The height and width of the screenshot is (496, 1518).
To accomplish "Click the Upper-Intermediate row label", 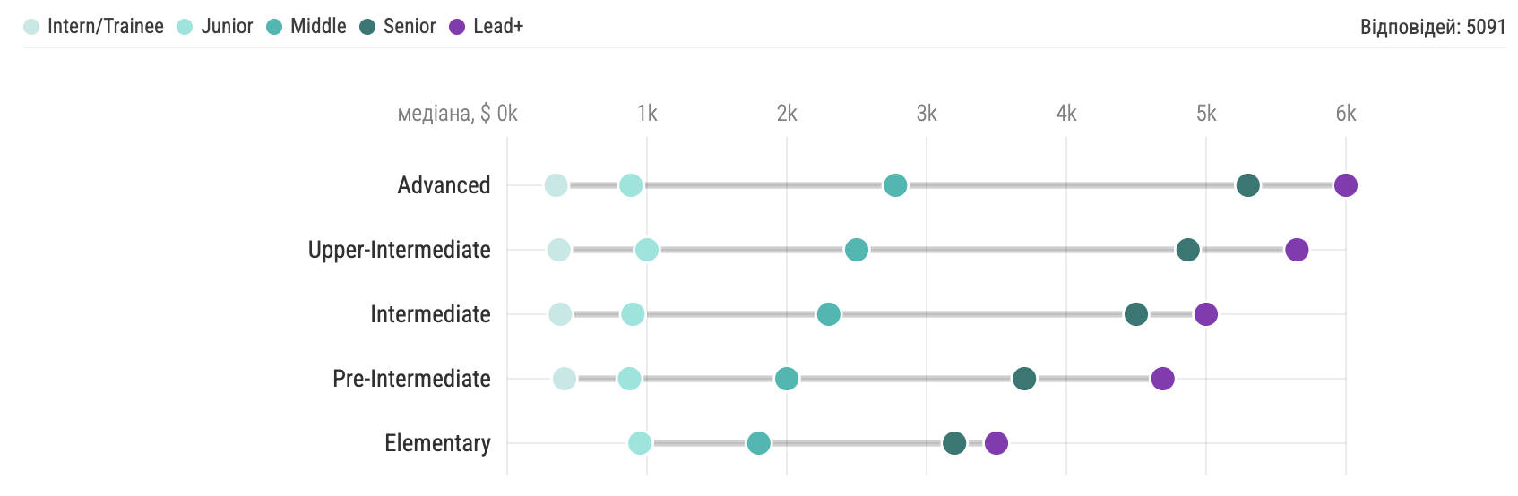I will point(400,250).
